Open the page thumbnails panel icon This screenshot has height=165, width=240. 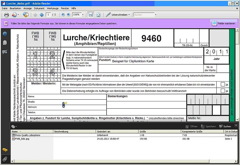5,43
